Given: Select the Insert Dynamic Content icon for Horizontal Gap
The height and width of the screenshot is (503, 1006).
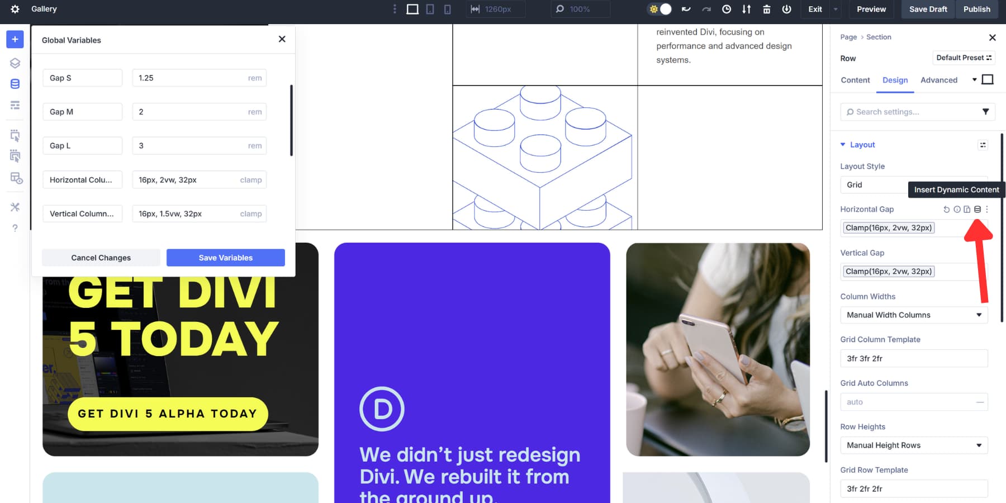Looking at the screenshot, I should tap(977, 209).
